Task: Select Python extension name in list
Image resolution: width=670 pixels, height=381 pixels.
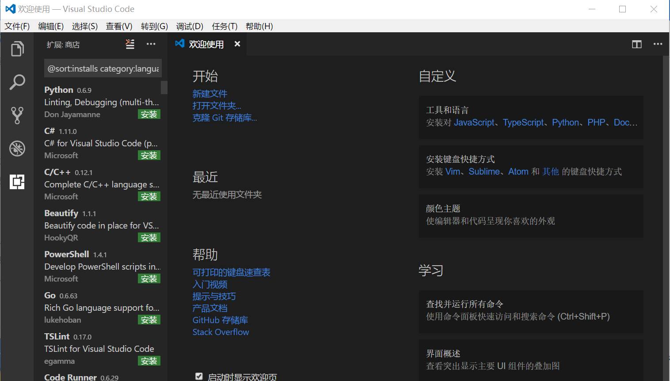Action: tap(59, 90)
